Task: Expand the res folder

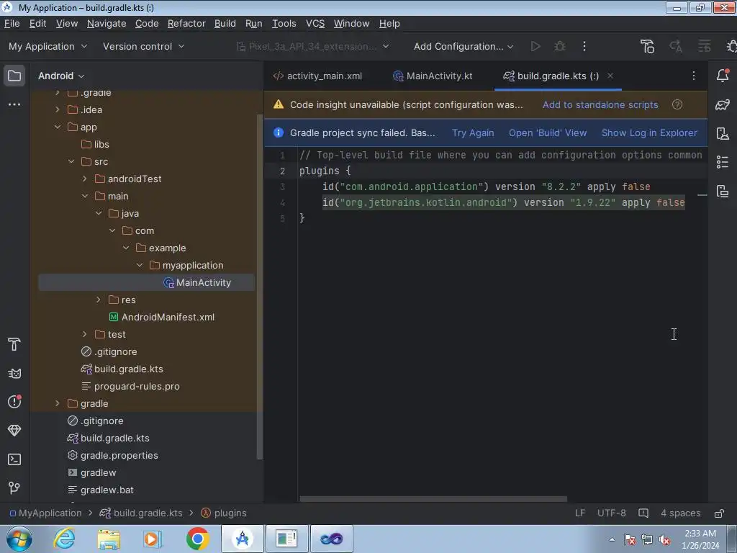Action: pyautogui.click(x=98, y=300)
